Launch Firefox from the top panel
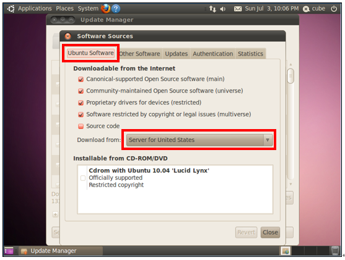Screen dimensions: 345x260 [x=105, y=9]
